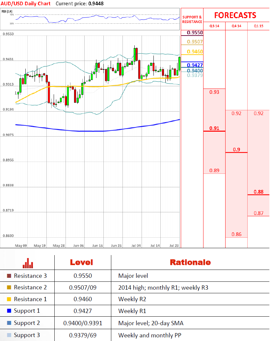Click the 0.9460 cell in Level column

[83, 299]
